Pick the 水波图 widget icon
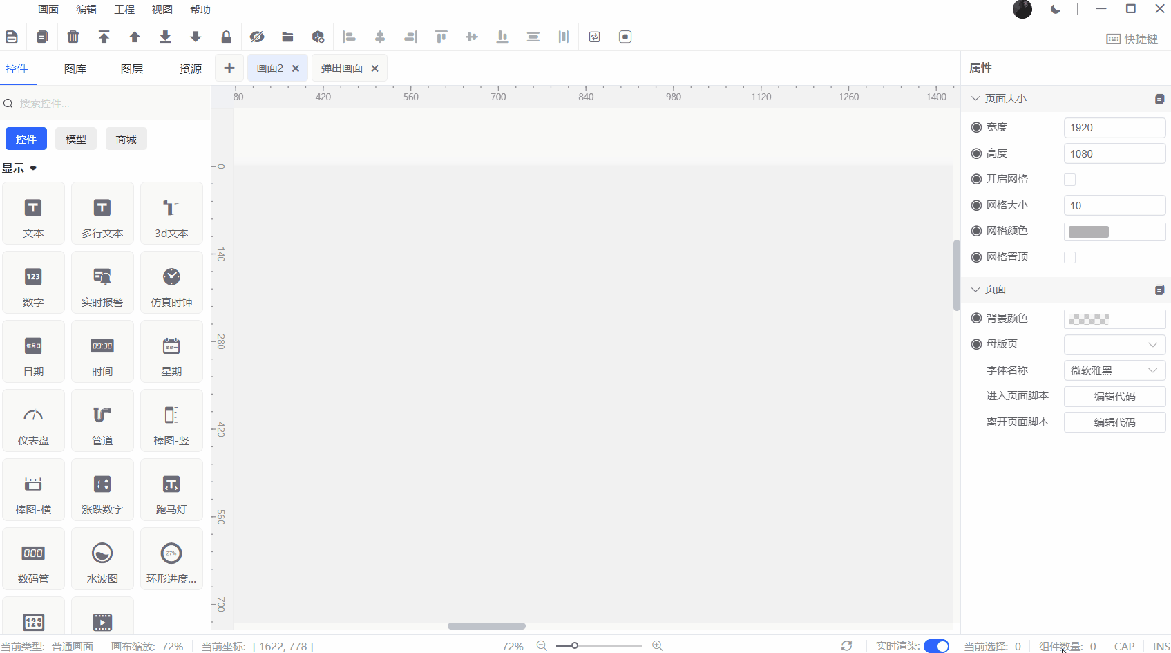The image size is (1171, 653). [102, 559]
